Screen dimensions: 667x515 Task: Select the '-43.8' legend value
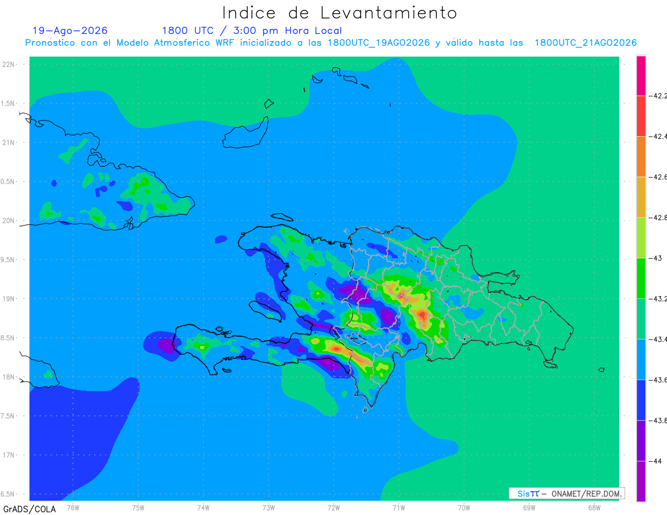pos(659,421)
